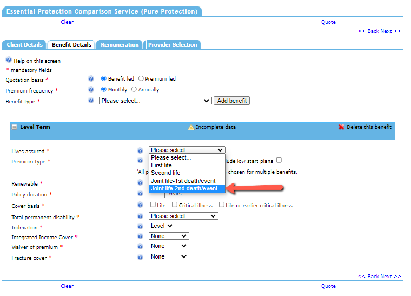Click red X delete benefit icon
Screen dimensions: 411x296
(x=341, y=127)
